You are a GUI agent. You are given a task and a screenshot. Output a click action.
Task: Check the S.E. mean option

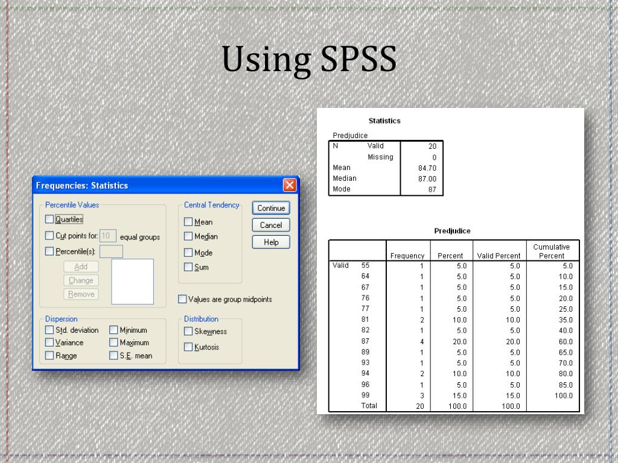(x=113, y=356)
